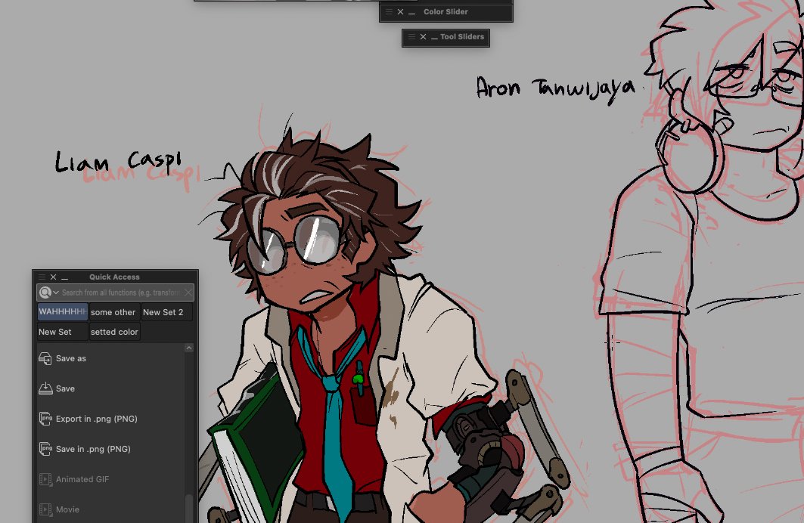The width and height of the screenshot is (804, 523).
Task: Click the Liam Caspi handwritten name
Action: point(118,161)
